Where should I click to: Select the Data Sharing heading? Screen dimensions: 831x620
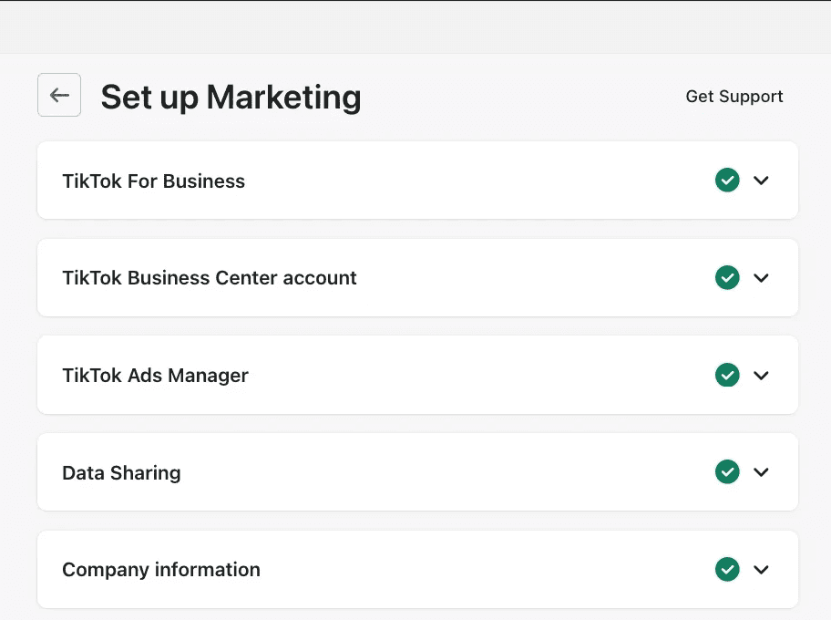[x=121, y=472]
